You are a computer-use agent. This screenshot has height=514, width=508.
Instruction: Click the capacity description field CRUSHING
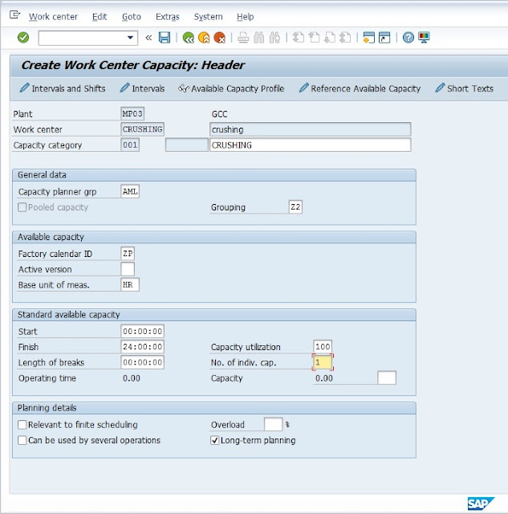tap(310, 145)
